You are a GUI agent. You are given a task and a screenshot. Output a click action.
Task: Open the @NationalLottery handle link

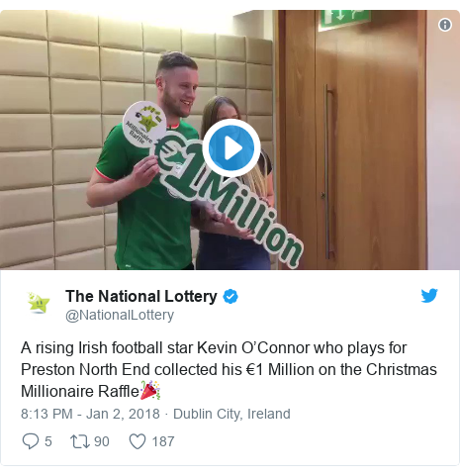[120, 315]
